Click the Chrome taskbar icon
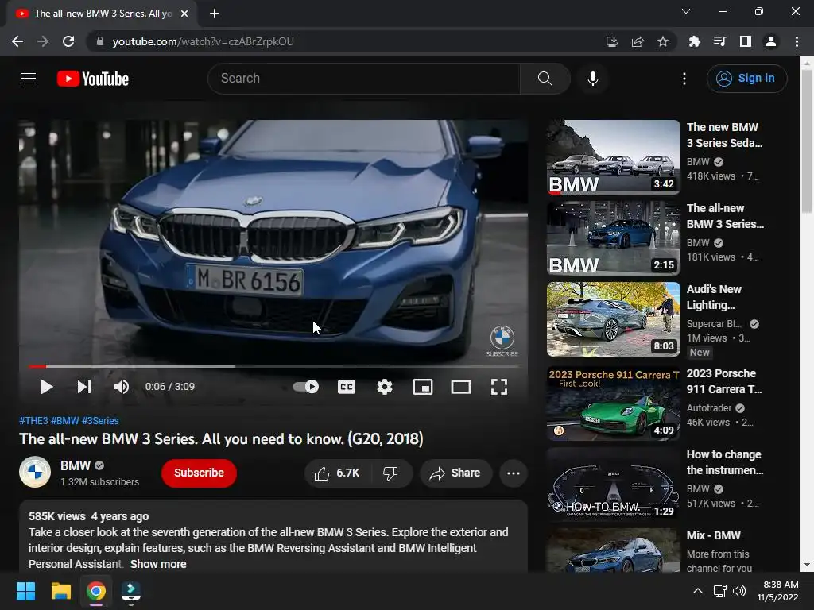 [x=96, y=591]
